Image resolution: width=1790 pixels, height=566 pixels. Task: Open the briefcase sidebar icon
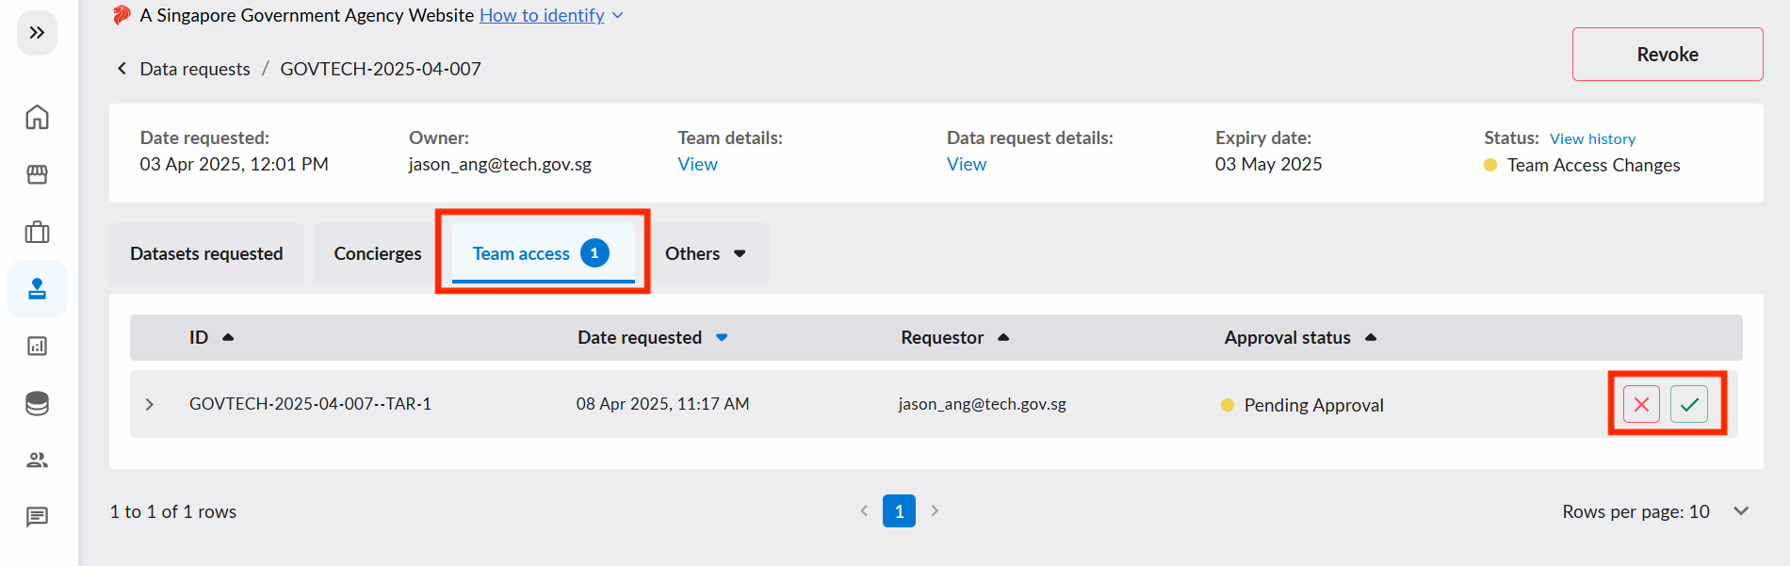click(37, 232)
